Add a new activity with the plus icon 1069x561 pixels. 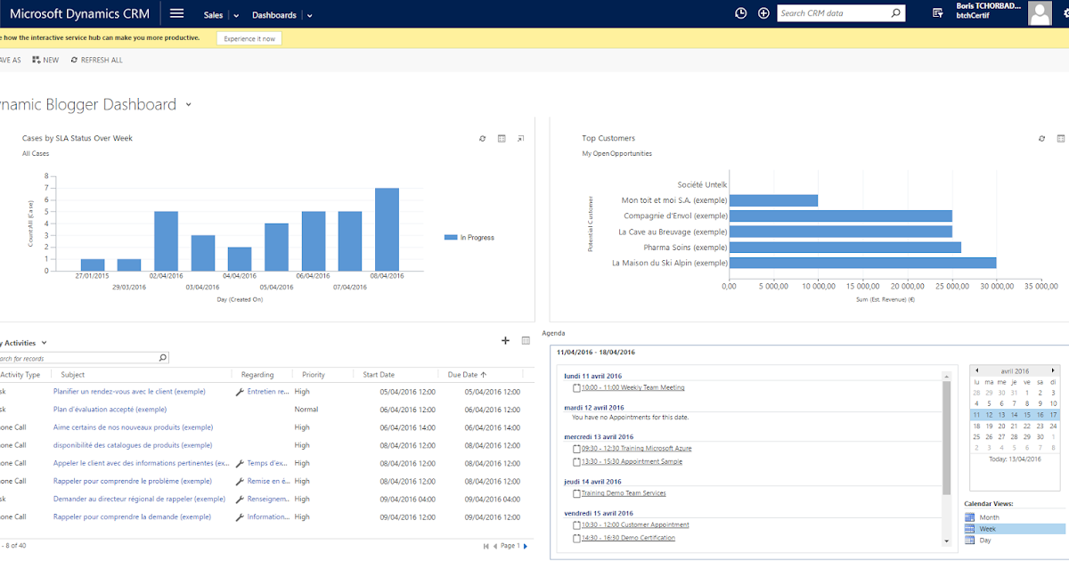[505, 340]
